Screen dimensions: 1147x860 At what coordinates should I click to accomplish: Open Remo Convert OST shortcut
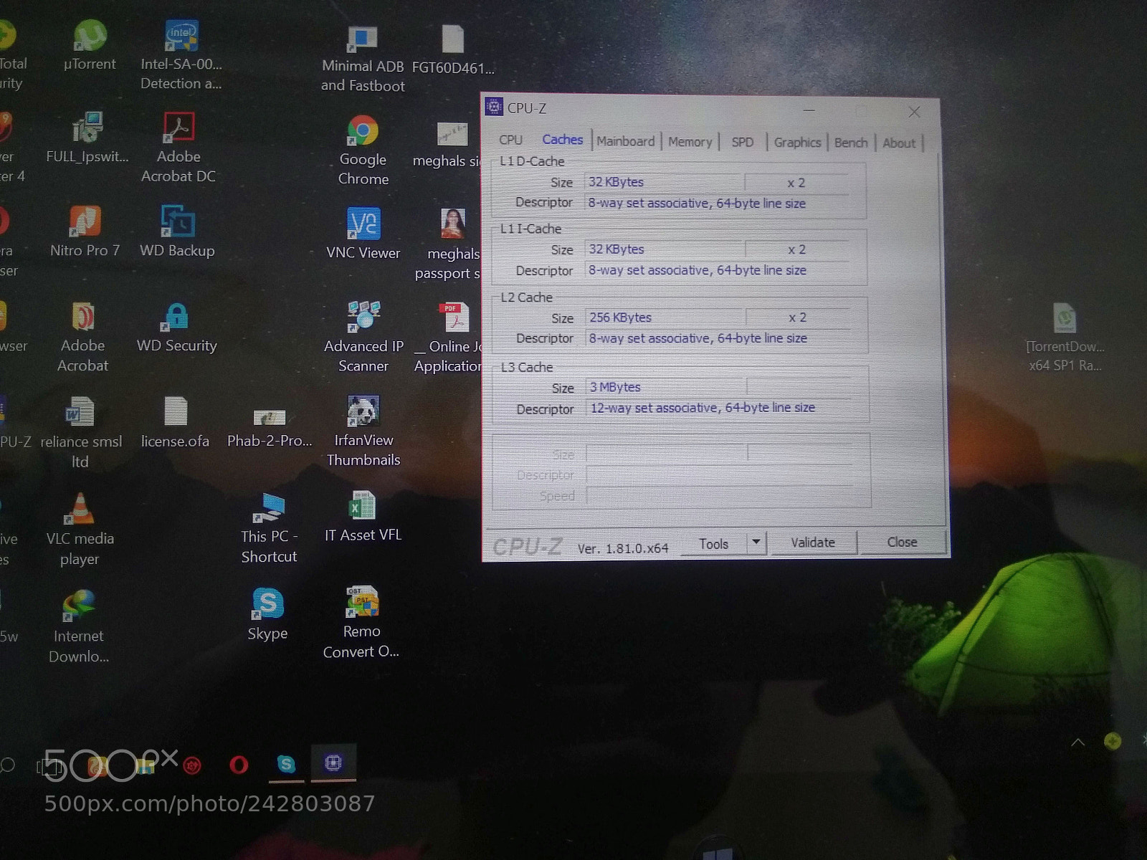coord(361,622)
